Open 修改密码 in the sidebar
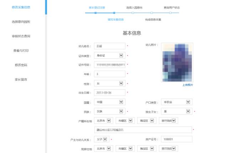This screenshot has width=228, height=153. click(21, 65)
